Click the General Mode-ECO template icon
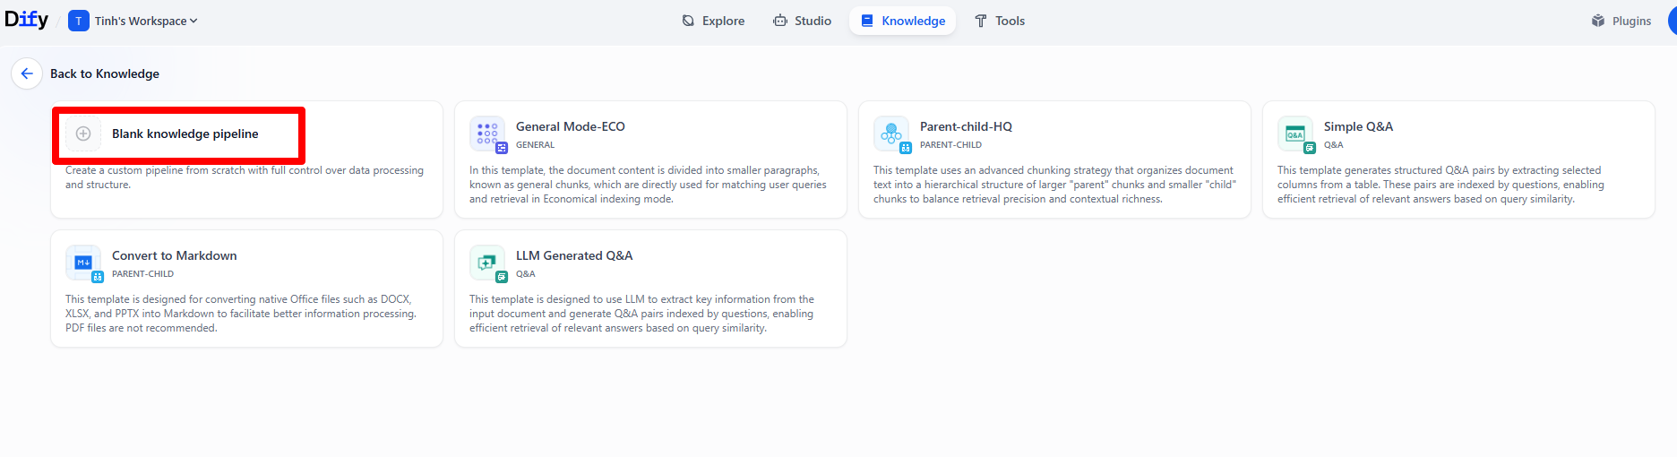 click(x=487, y=134)
